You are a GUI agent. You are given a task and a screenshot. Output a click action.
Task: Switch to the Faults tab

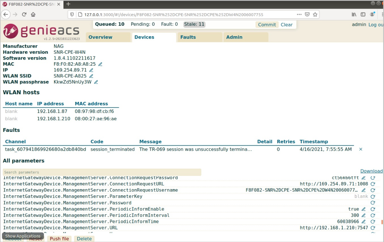click(x=188, y=37)
